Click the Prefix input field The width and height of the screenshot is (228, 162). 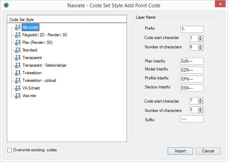tap(192, 29)
